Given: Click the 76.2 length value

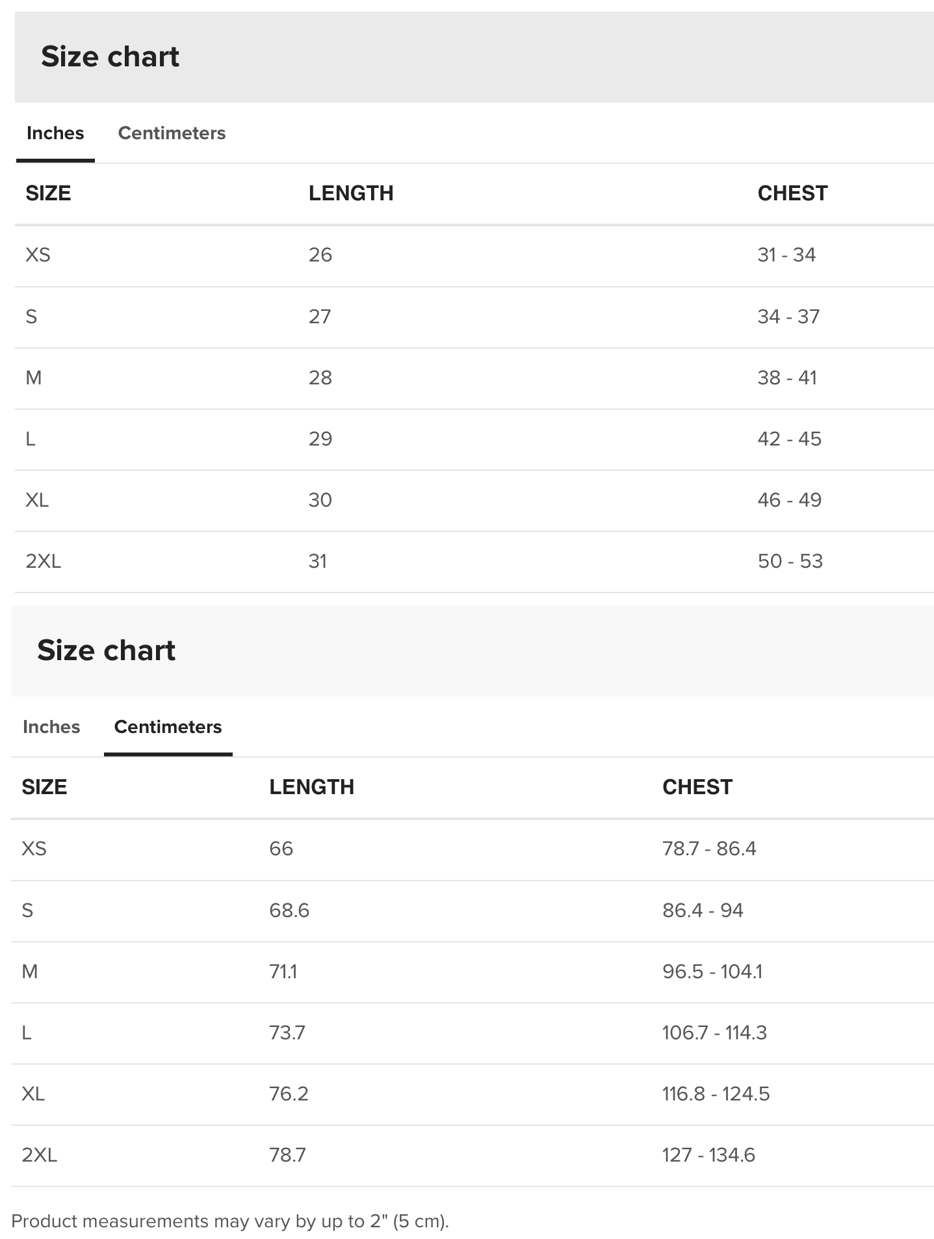Looking at the screenshot, I should [289, 1094].
